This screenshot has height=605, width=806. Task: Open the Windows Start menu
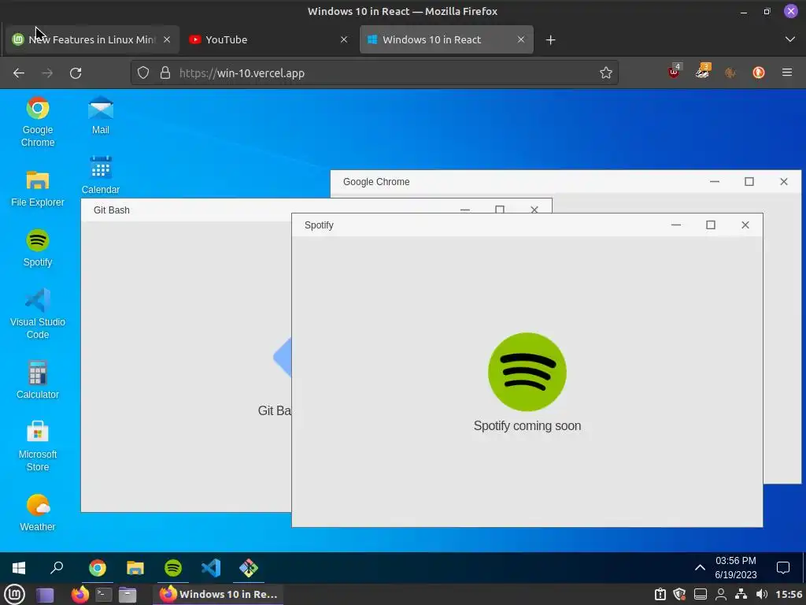pos(19,568)
